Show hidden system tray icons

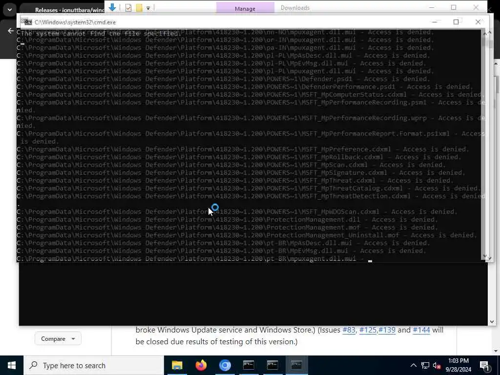(413, 365)
